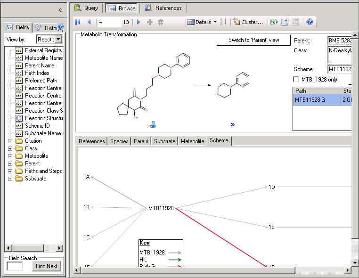The height and width of the screenshot is (278, 359).
Task: Click the Field Search text box
Action: tap(15, 266)
